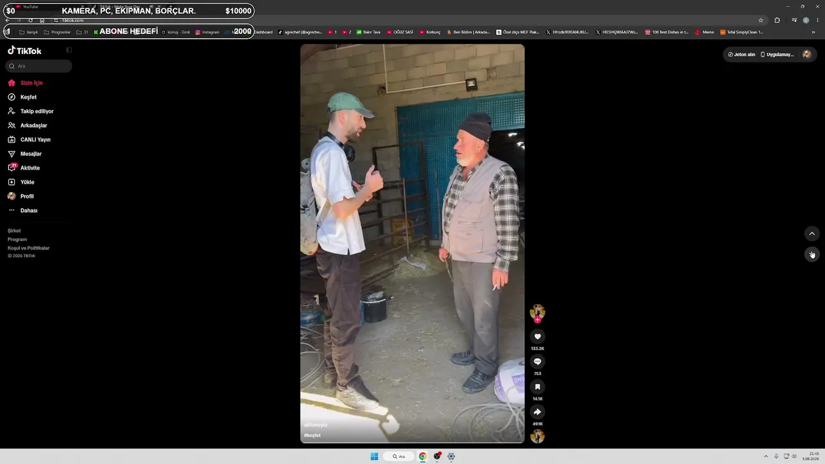Open Takip ediliyor page
The width and height of the screenshot is (825, 464).
click(30, 111)
